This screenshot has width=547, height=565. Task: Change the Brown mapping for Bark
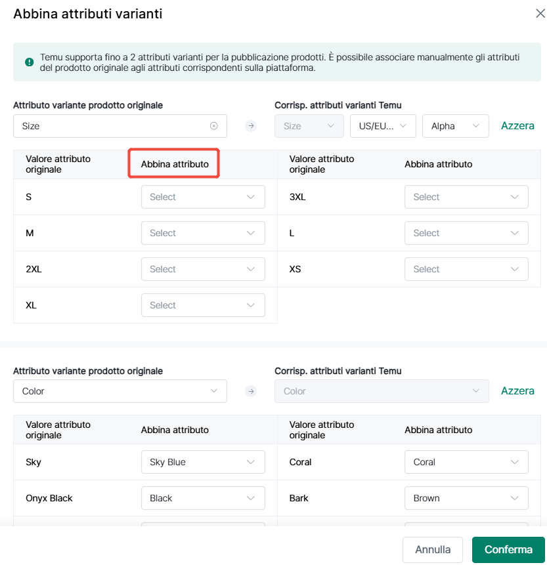(x=466, y=498)
